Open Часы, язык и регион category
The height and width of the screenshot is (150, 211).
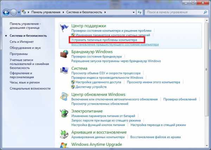pyautogui.click(x=25, y=83)
